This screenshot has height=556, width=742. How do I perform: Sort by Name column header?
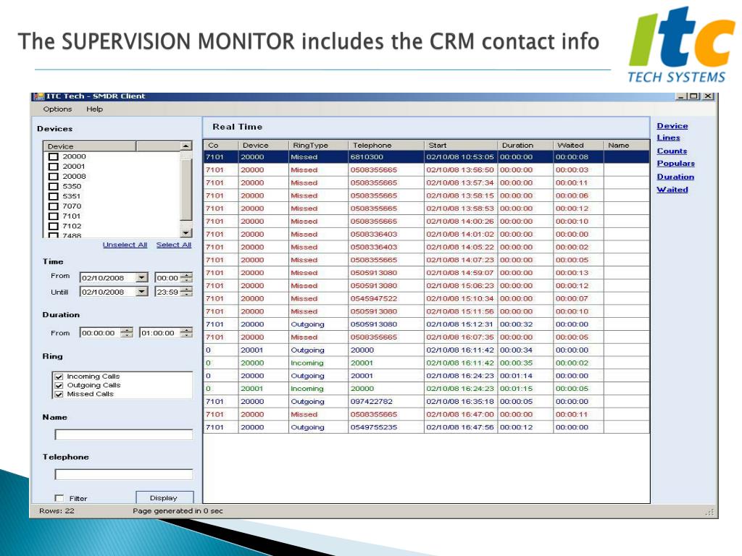[627, 145]
